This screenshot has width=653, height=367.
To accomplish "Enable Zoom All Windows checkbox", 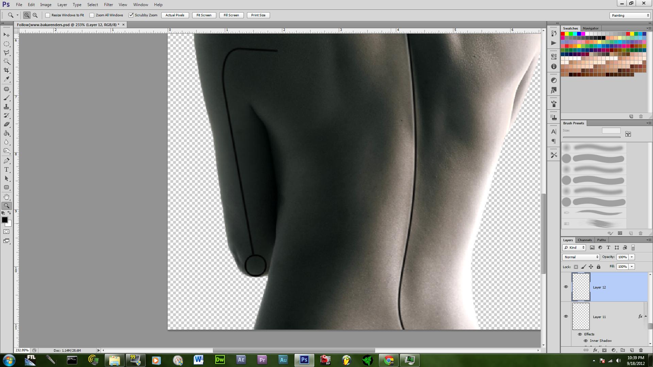I will pyautogui.click(x=92, y=15).
